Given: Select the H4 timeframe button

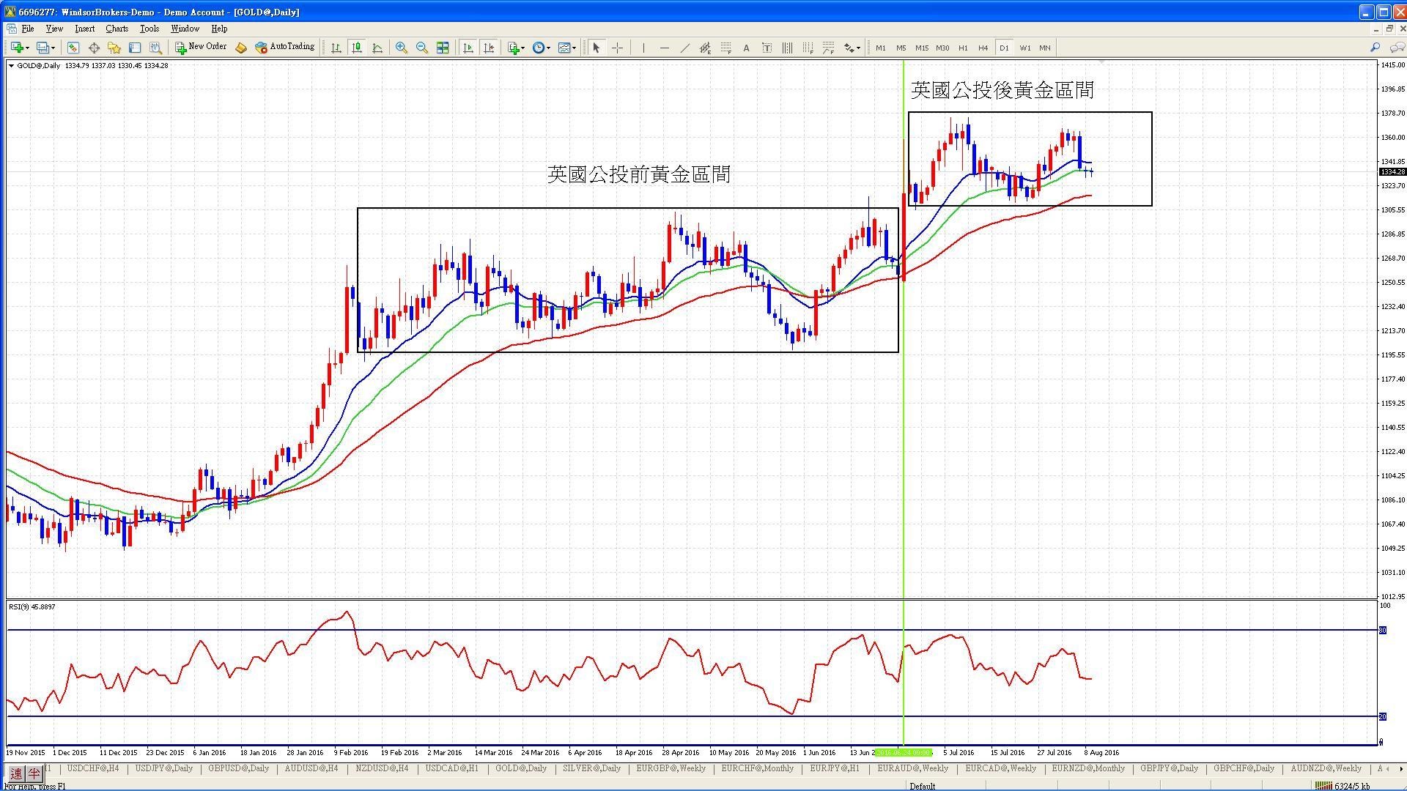Looking at the screenshot, I should (x=983, y=48).
